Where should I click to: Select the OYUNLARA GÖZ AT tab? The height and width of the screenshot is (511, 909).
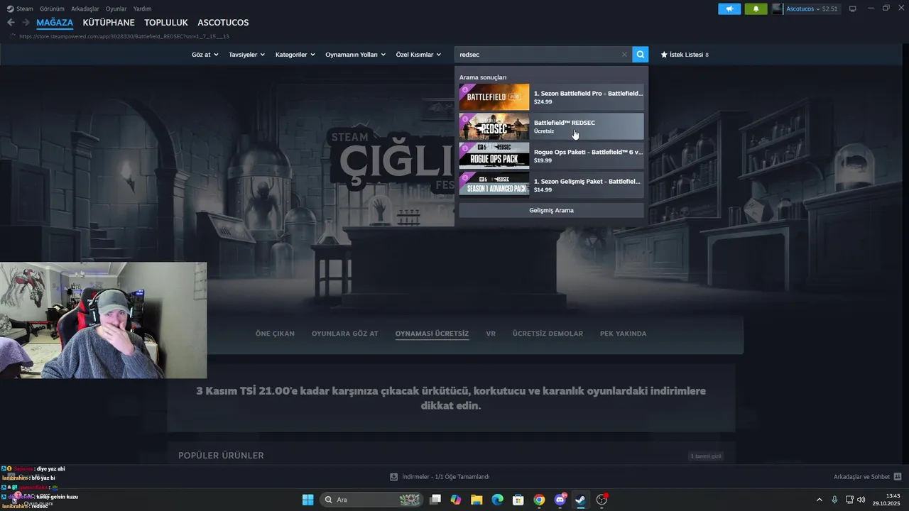tap(344, 334)
